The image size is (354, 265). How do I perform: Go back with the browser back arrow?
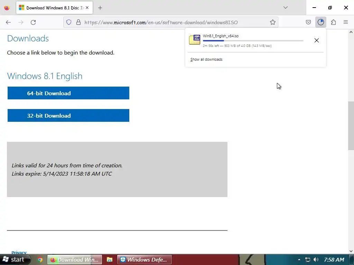coord(8,22)
